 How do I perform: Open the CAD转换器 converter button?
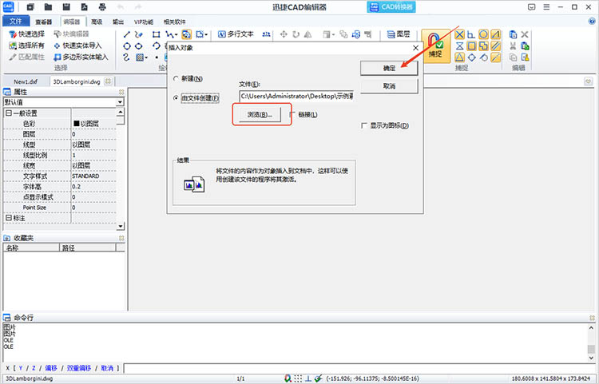(x=391, y=7)
